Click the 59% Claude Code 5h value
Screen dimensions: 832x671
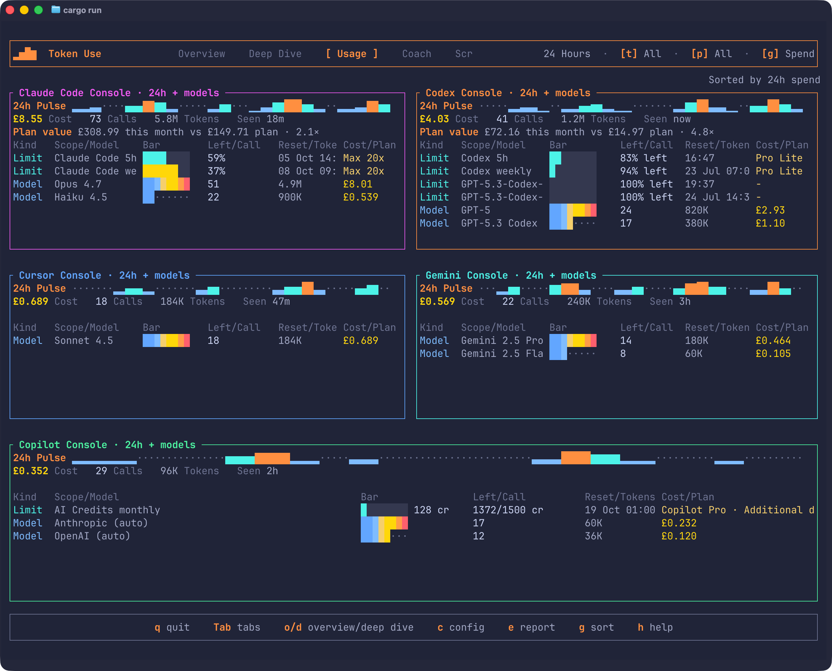coord(216,158)
